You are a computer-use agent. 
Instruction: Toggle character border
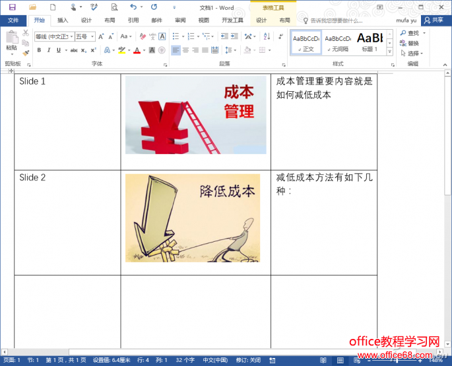point(162,36)
